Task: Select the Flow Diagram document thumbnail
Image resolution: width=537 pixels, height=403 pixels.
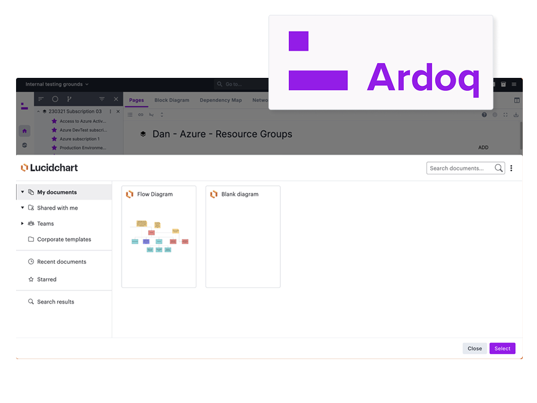Action: tap(159, 237)
